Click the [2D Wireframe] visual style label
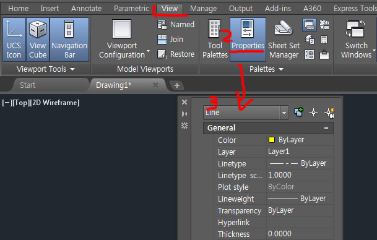Image resolution: width=377 pixels, height=240 pixels. click(x=54, y=103)
